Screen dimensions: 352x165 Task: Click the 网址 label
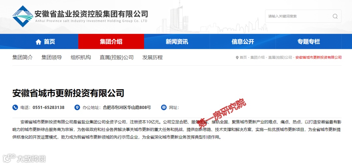174,108
